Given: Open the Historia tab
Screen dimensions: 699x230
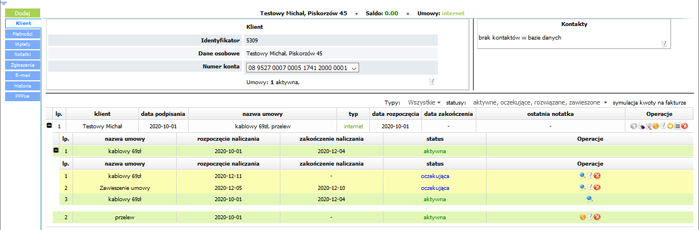Looking at the screenshot, I should point(23,85).
